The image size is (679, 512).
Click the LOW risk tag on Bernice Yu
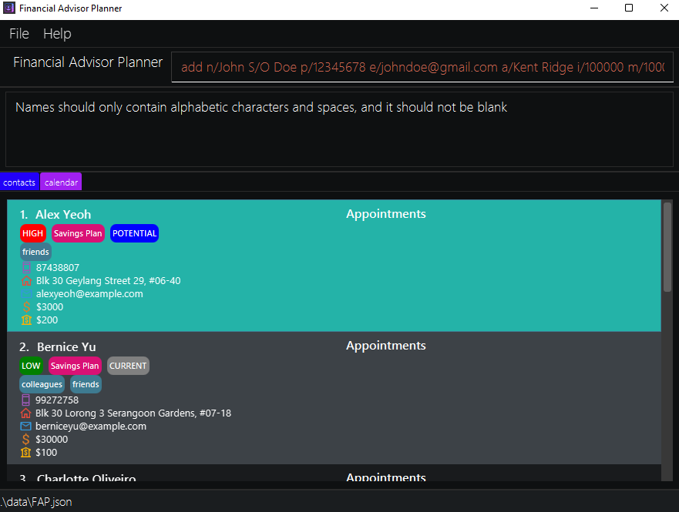pos(31,366)
